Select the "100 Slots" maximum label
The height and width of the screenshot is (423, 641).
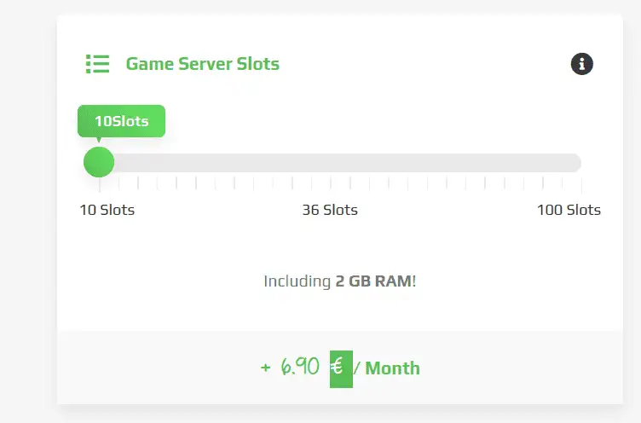pyautogui.click(x=569, y=210)
